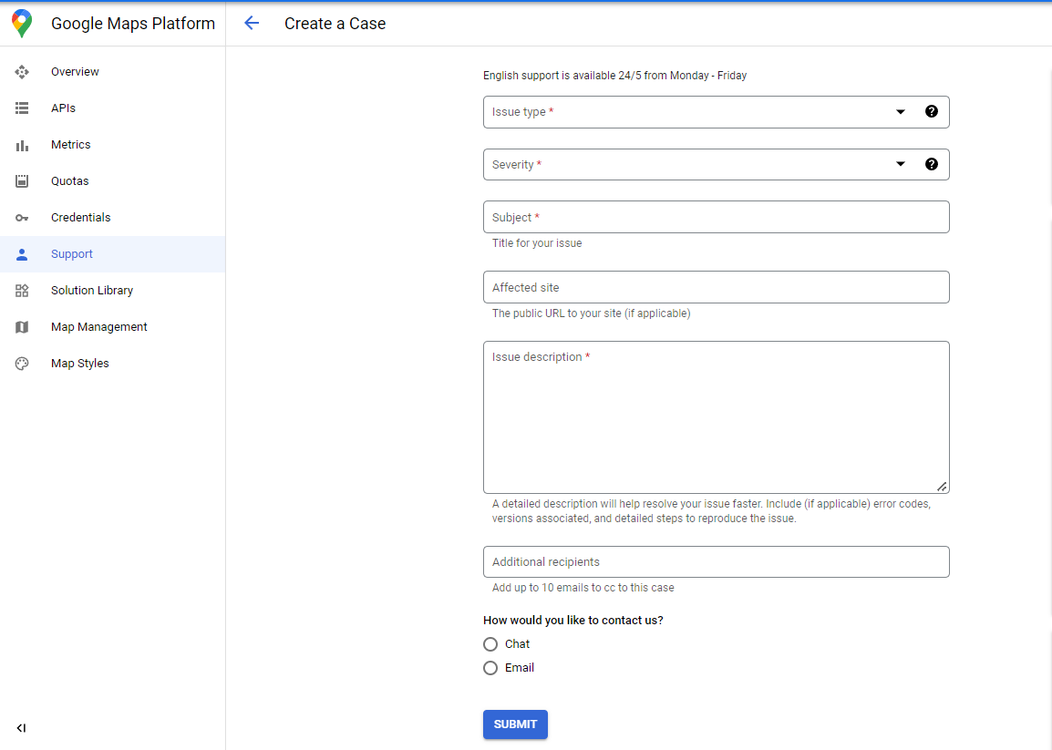Open the Map Styles menu item

coord(113,364)
